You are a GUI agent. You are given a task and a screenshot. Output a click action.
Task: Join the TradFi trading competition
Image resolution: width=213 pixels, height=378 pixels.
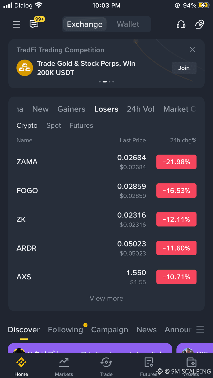pos(184,68)
